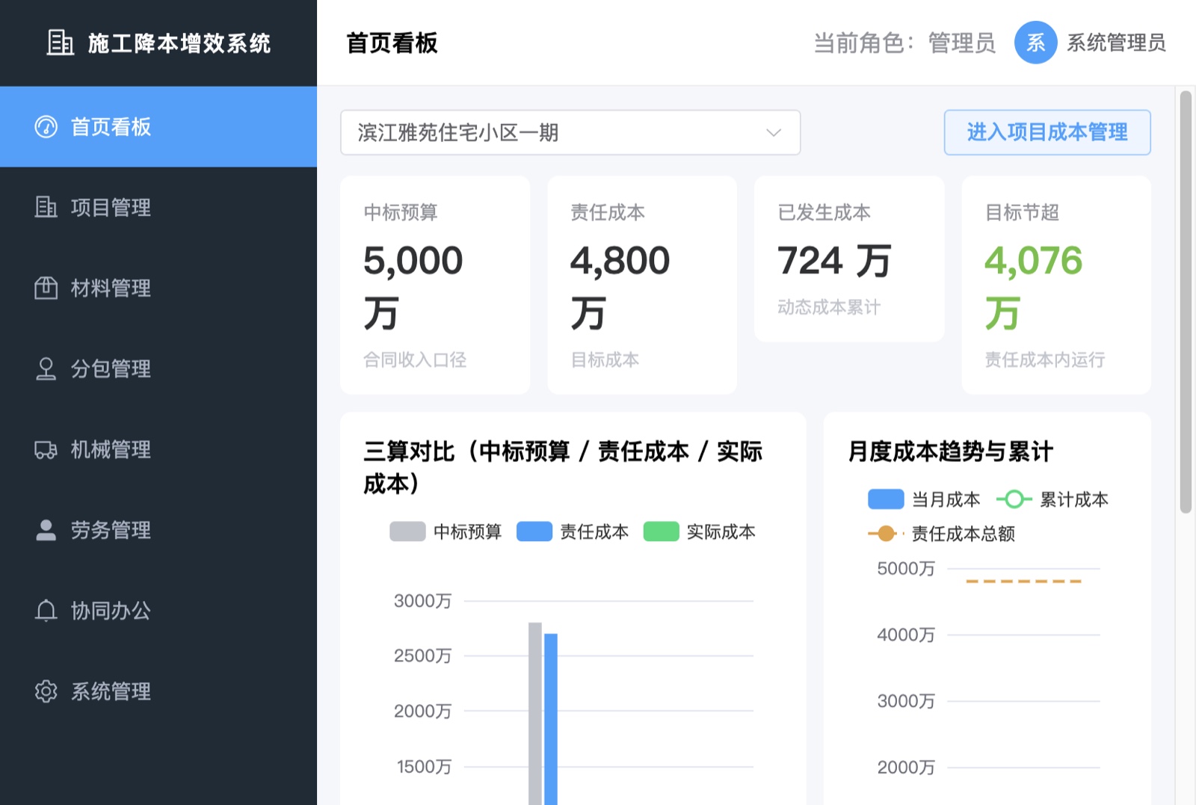Open the 首页看板 sidebar menu item
Image resolution: width=1196 pixels, height=805 pixels.
tap(158, 127)
